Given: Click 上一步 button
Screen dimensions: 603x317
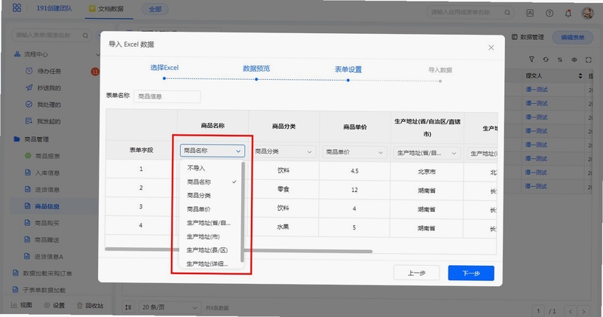Looking at the screenshot, I should pos(417,273).
